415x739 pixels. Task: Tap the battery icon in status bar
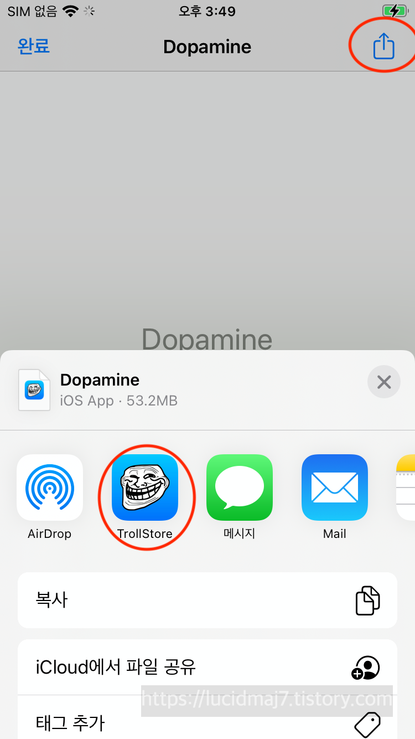(395, 11)
